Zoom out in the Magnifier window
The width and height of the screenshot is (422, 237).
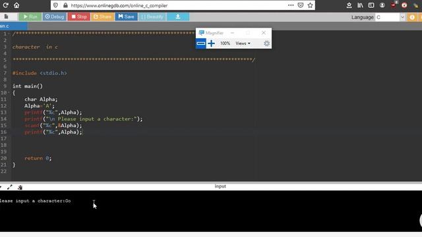pos(200,43)
